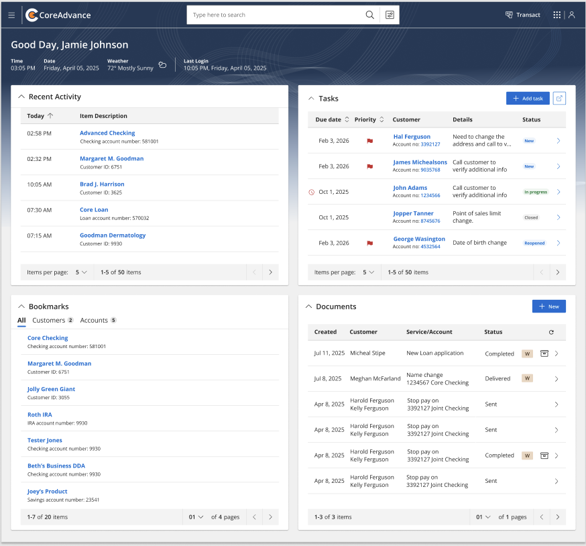This screenshot has height=546, width=586.
Task: Open Recent Activity items per page dropdown
Action: [x=81, y=272]
